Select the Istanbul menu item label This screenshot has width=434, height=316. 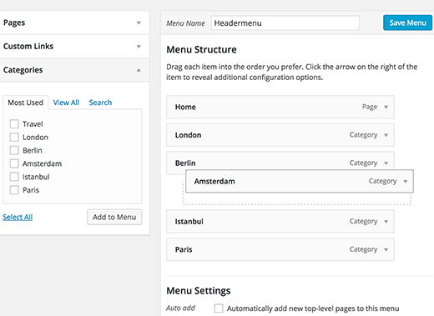[x=189, y=222]
